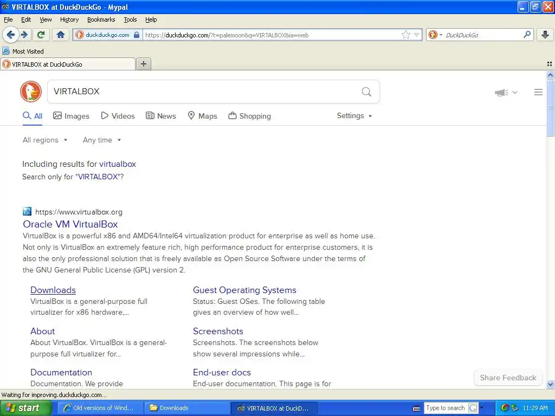Screen dimensions: 555x416
Task: Click the browser address bar URL
Action: (271, 35)
